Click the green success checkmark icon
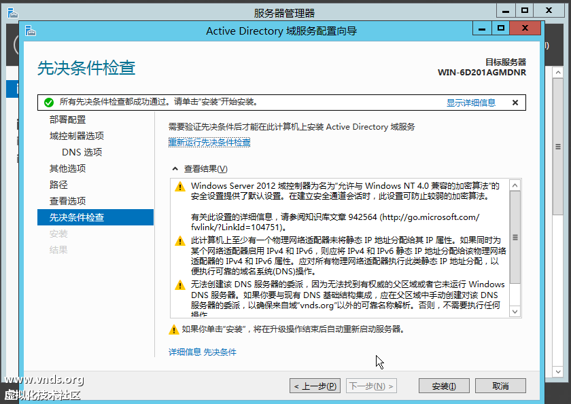571x404 pixels. coord(49,103)
